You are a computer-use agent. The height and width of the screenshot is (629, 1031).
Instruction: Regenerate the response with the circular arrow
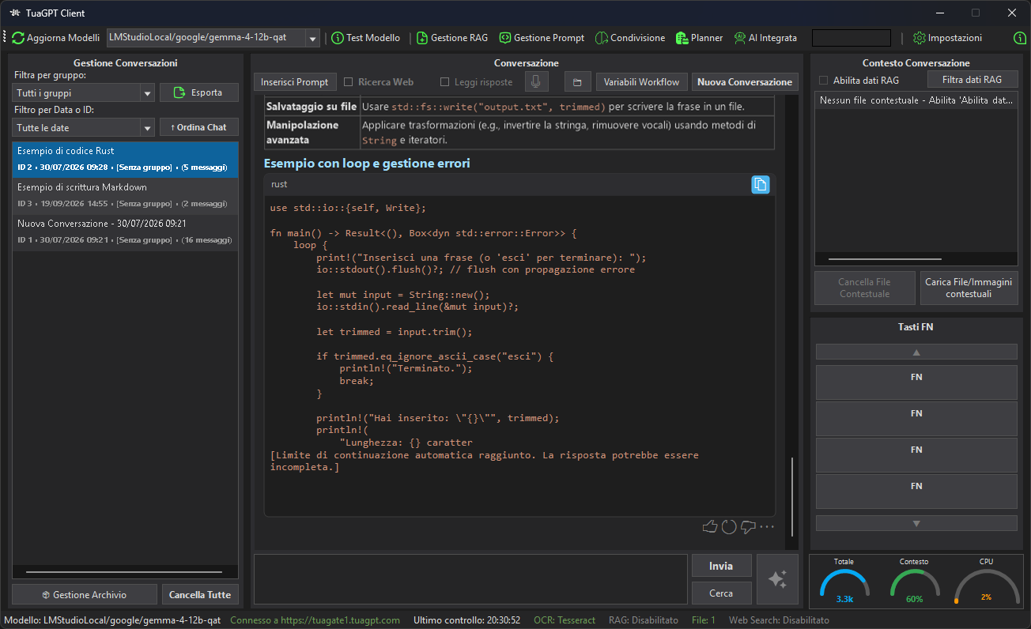(x=729, y=527)
